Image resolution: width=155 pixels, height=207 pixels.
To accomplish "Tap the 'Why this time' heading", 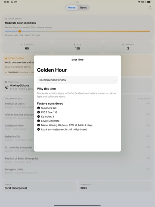I will click(46, 89).
